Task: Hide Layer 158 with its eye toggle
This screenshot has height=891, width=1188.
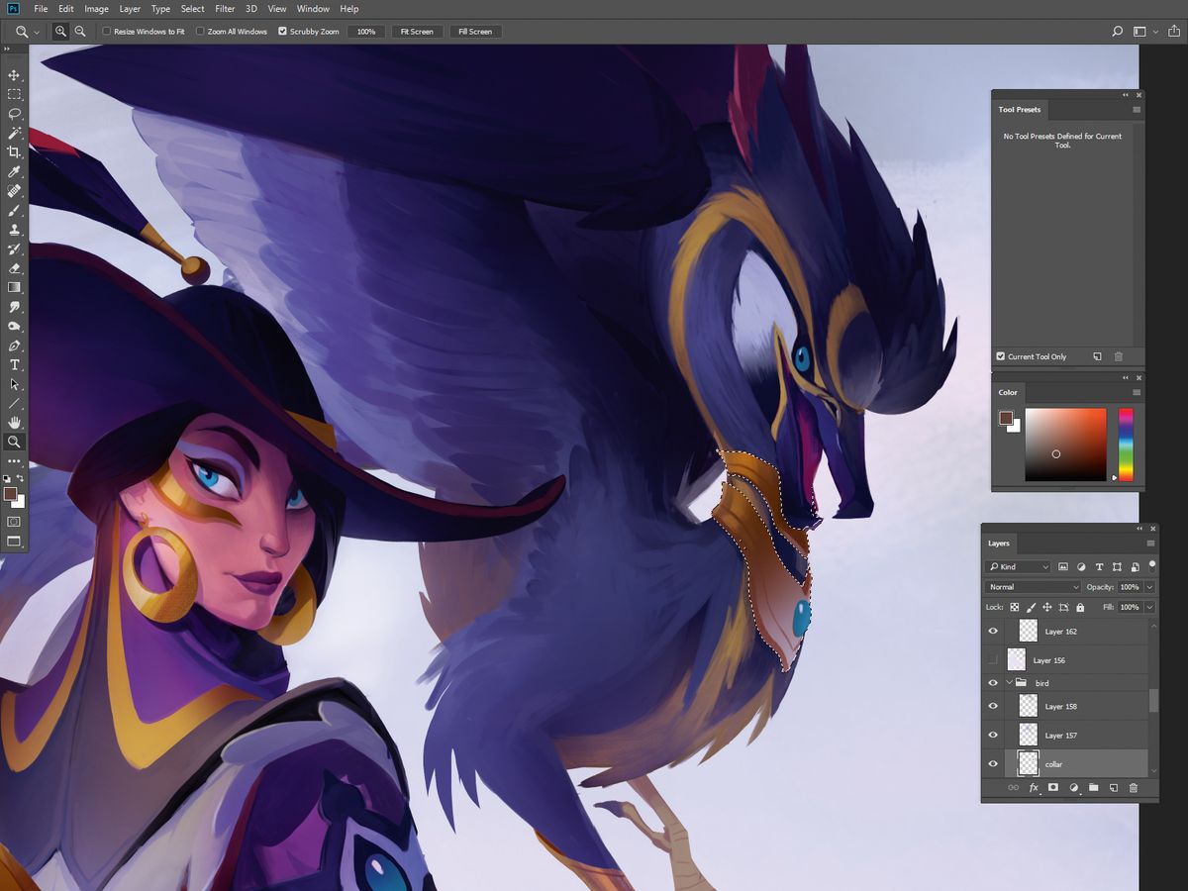Action: pyautogui.click(x=993, y=706)
